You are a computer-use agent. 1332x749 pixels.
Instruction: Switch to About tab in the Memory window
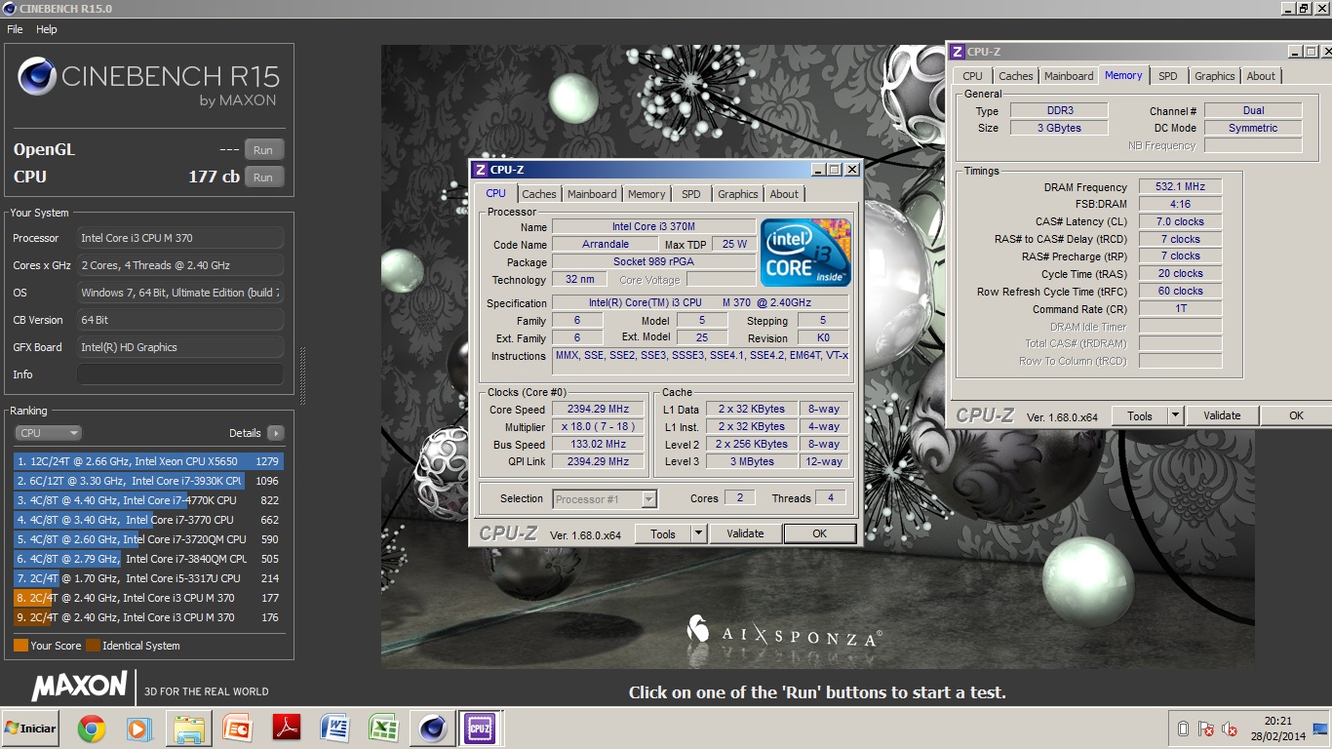(x=1261, y=76)
